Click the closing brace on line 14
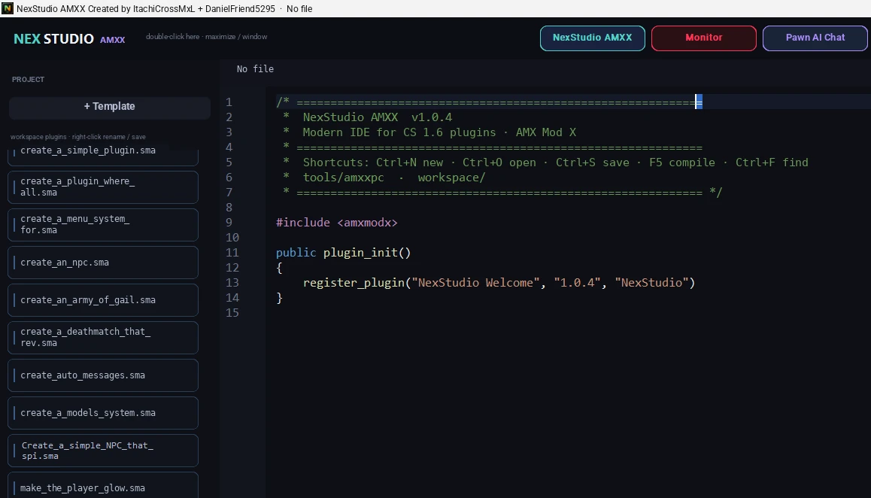This screenshot has height=498, width=871. tap(279, 297)
